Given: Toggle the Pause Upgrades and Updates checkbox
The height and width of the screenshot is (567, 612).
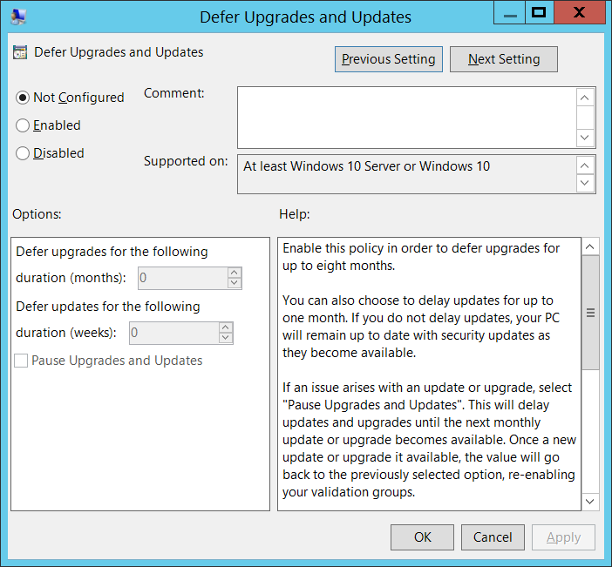Looking at the screenshot, I should click(21, 361).
